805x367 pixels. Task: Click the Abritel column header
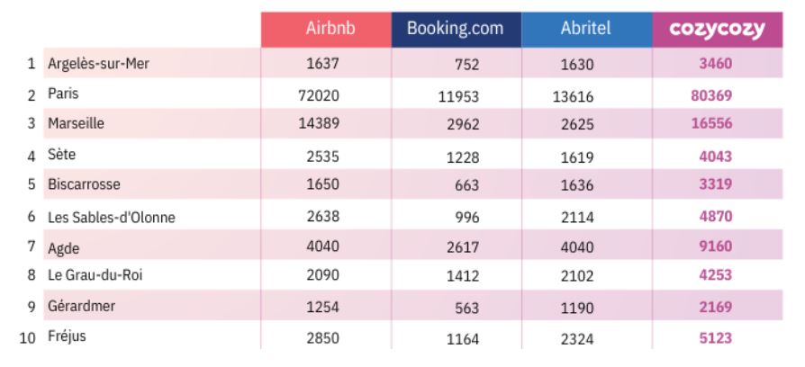coord(585,29)
